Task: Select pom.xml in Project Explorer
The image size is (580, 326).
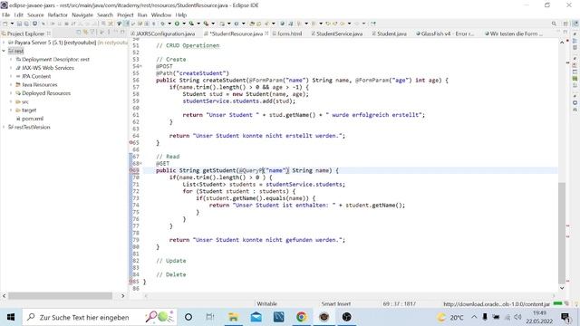Action: (x=33, y=119)
